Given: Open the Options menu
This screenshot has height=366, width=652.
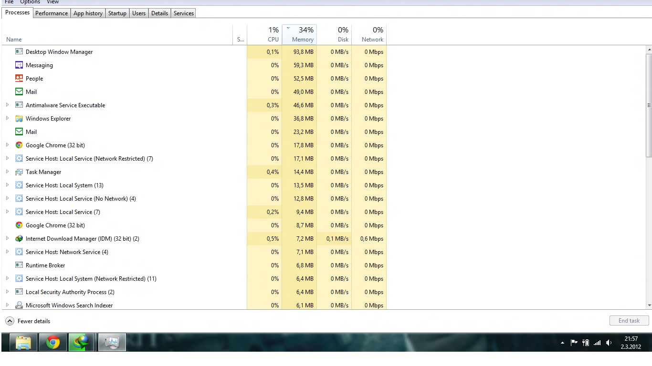Looking at the screenshot, I should (30, 2).
